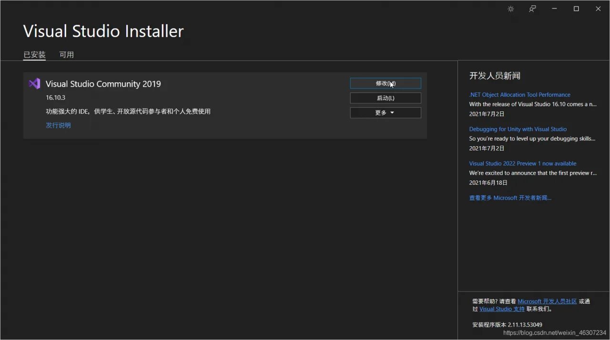610x340 pixels.
Task: Open Debugging for Unity with Visual Studio article
Action: click(518, 129)
